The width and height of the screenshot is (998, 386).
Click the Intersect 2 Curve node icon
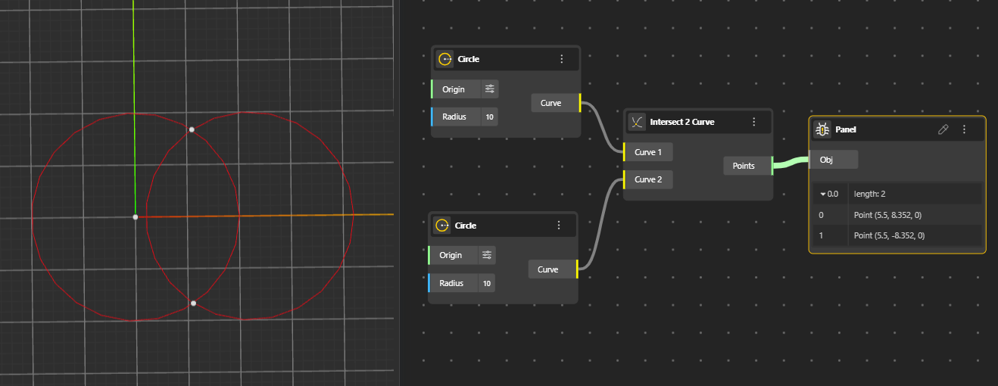click(x=637, y=122)
